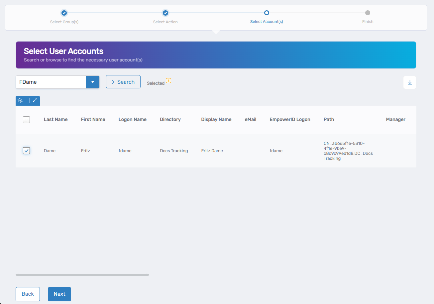Screen dimensions: 434x304
Task: Click inside the FDame search field
Action: (50, 82)
